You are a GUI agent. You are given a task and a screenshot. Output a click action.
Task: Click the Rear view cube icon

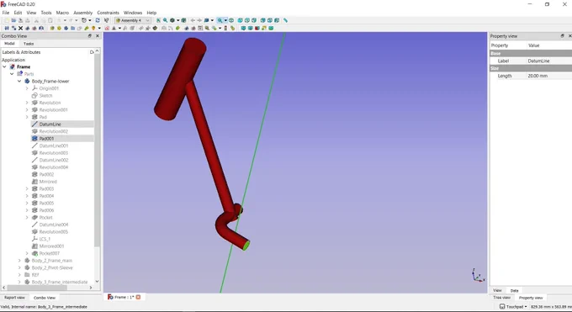point(262,20)
